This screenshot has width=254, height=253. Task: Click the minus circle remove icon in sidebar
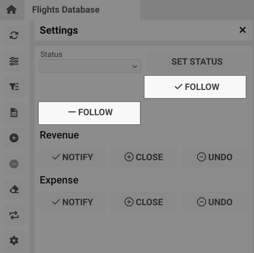pyautogui.click(x=14, y=164)
